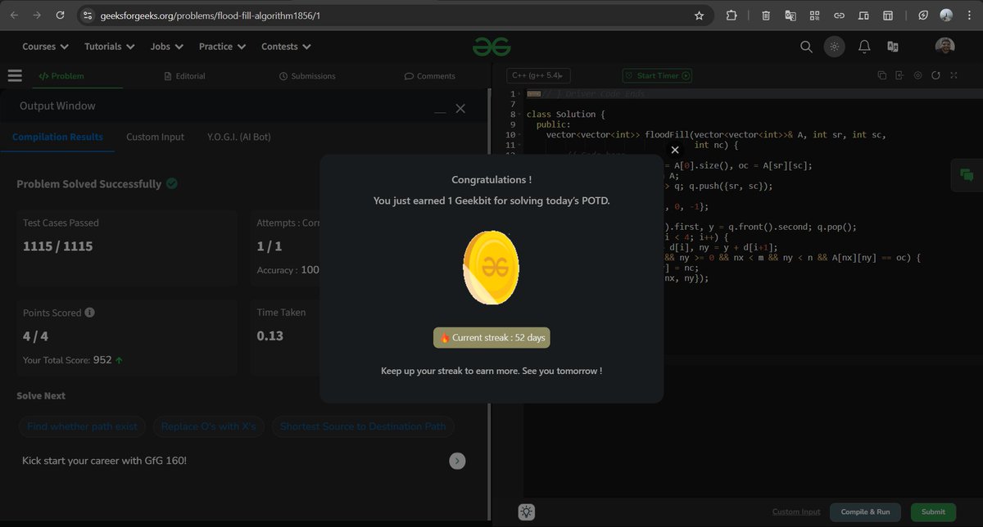Click the Start Timer button
Image resolution: width=983 pixels, height=527 pixels.
pyautogui.click(x=657, y=75)
